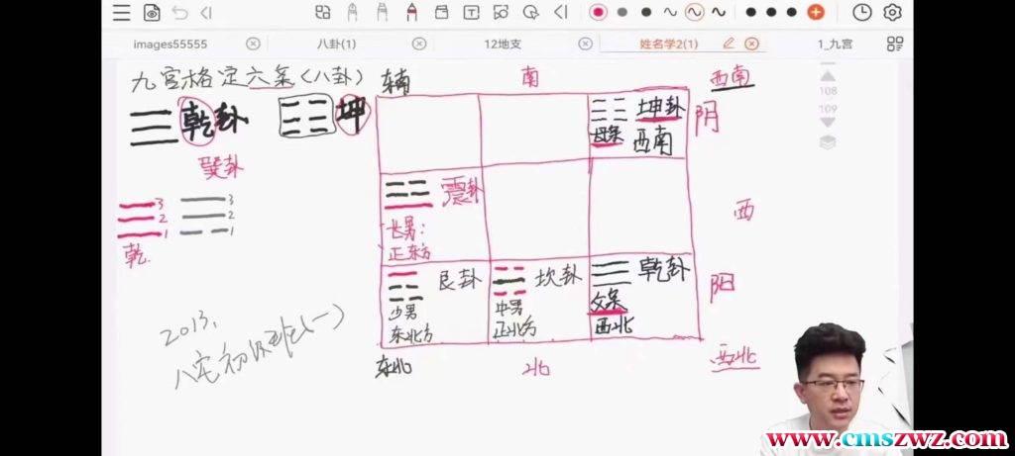Go to previous page up arrow

click(x=828, y=76)
